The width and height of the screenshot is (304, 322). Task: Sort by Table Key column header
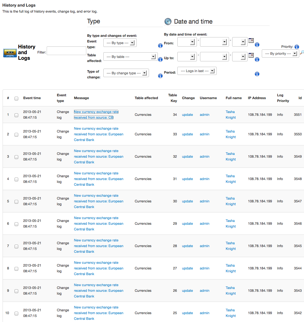click(x=172, y=98)
